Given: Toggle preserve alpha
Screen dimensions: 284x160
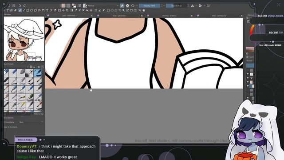Looking at the screenshot, I should click(x=127, y=6).
